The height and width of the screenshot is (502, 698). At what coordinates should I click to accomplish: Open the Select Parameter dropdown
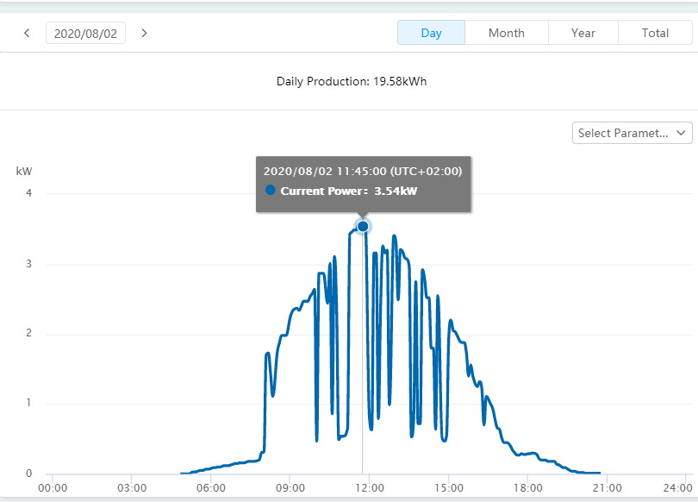633,133
